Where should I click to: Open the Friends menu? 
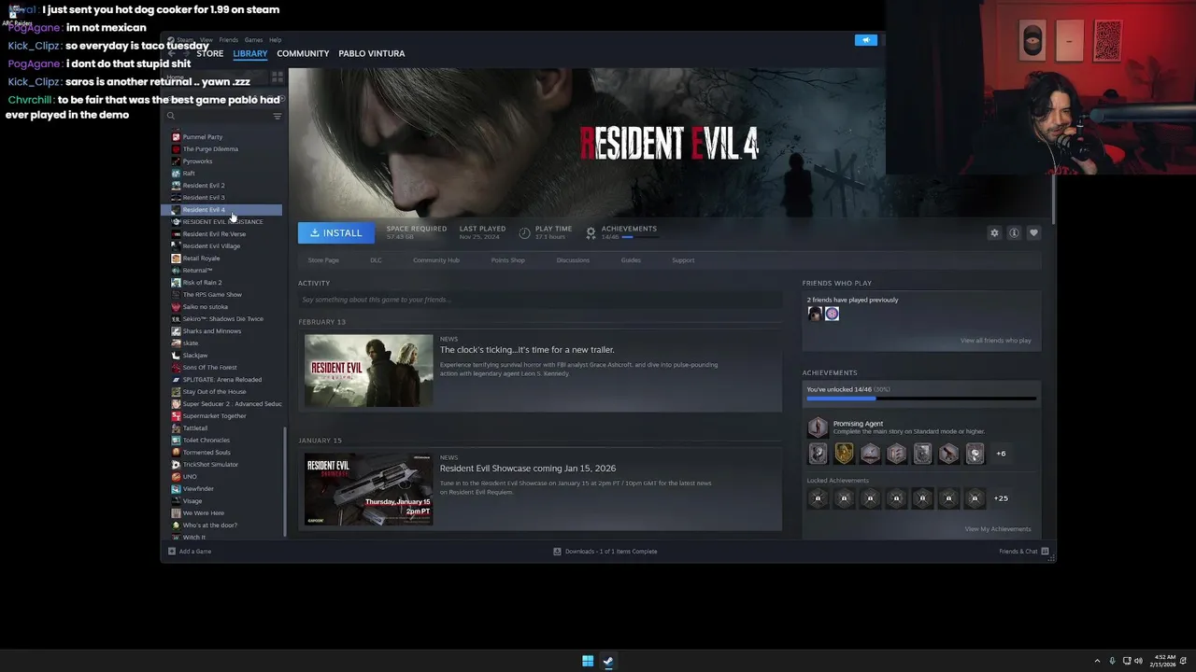tap(228, 40)
